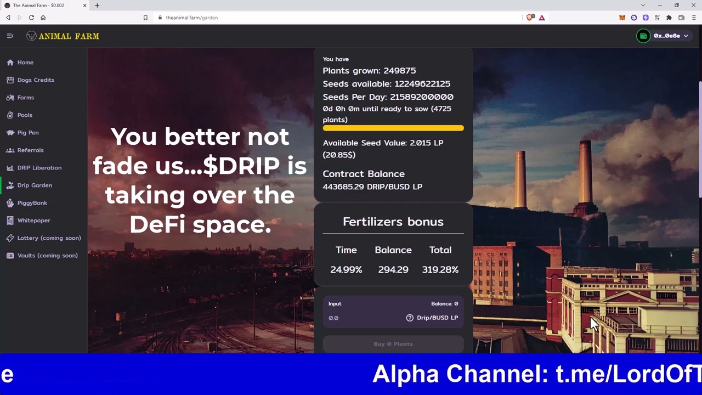Open the browser extensions puzzle icon

coord(669,18)
